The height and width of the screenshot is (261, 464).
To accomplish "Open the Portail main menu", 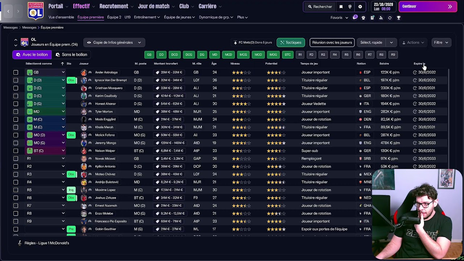I will [x=58, y=6].
